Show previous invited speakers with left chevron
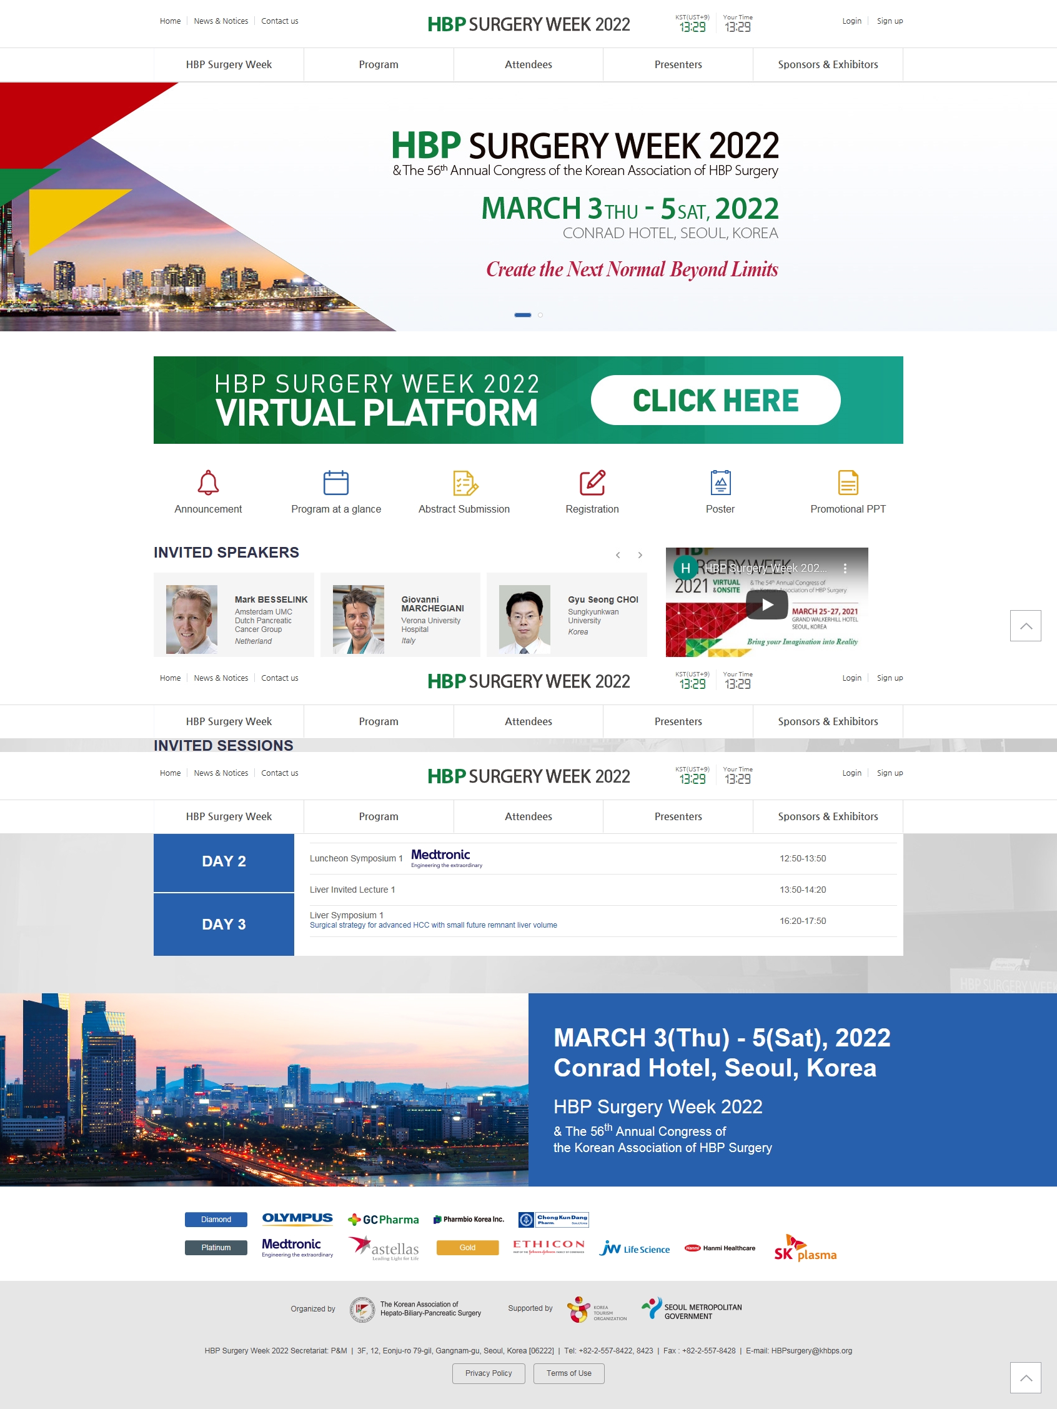 coord(618,556)
